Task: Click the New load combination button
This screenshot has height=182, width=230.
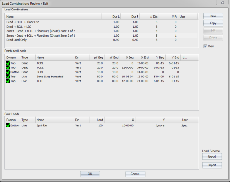Action: tap(213, 16)
